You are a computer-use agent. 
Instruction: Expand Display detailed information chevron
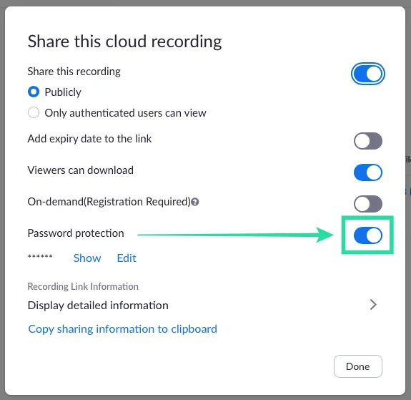tap(373, 304)
